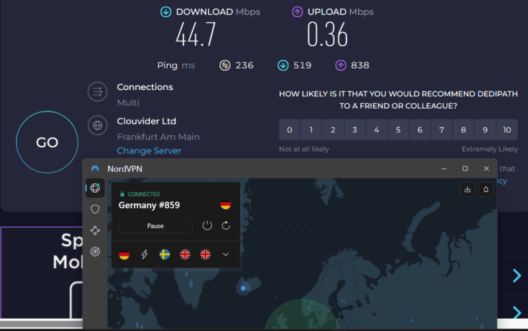This screenshot has width=528, height=331.
Task: Click the 44.7 download speed value
Action: point(196,34)
